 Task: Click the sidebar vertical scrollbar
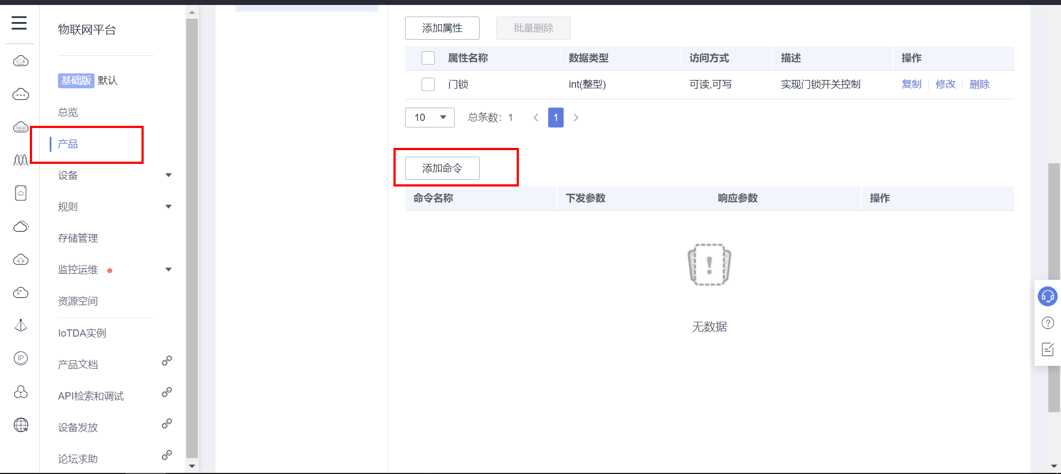192,238
